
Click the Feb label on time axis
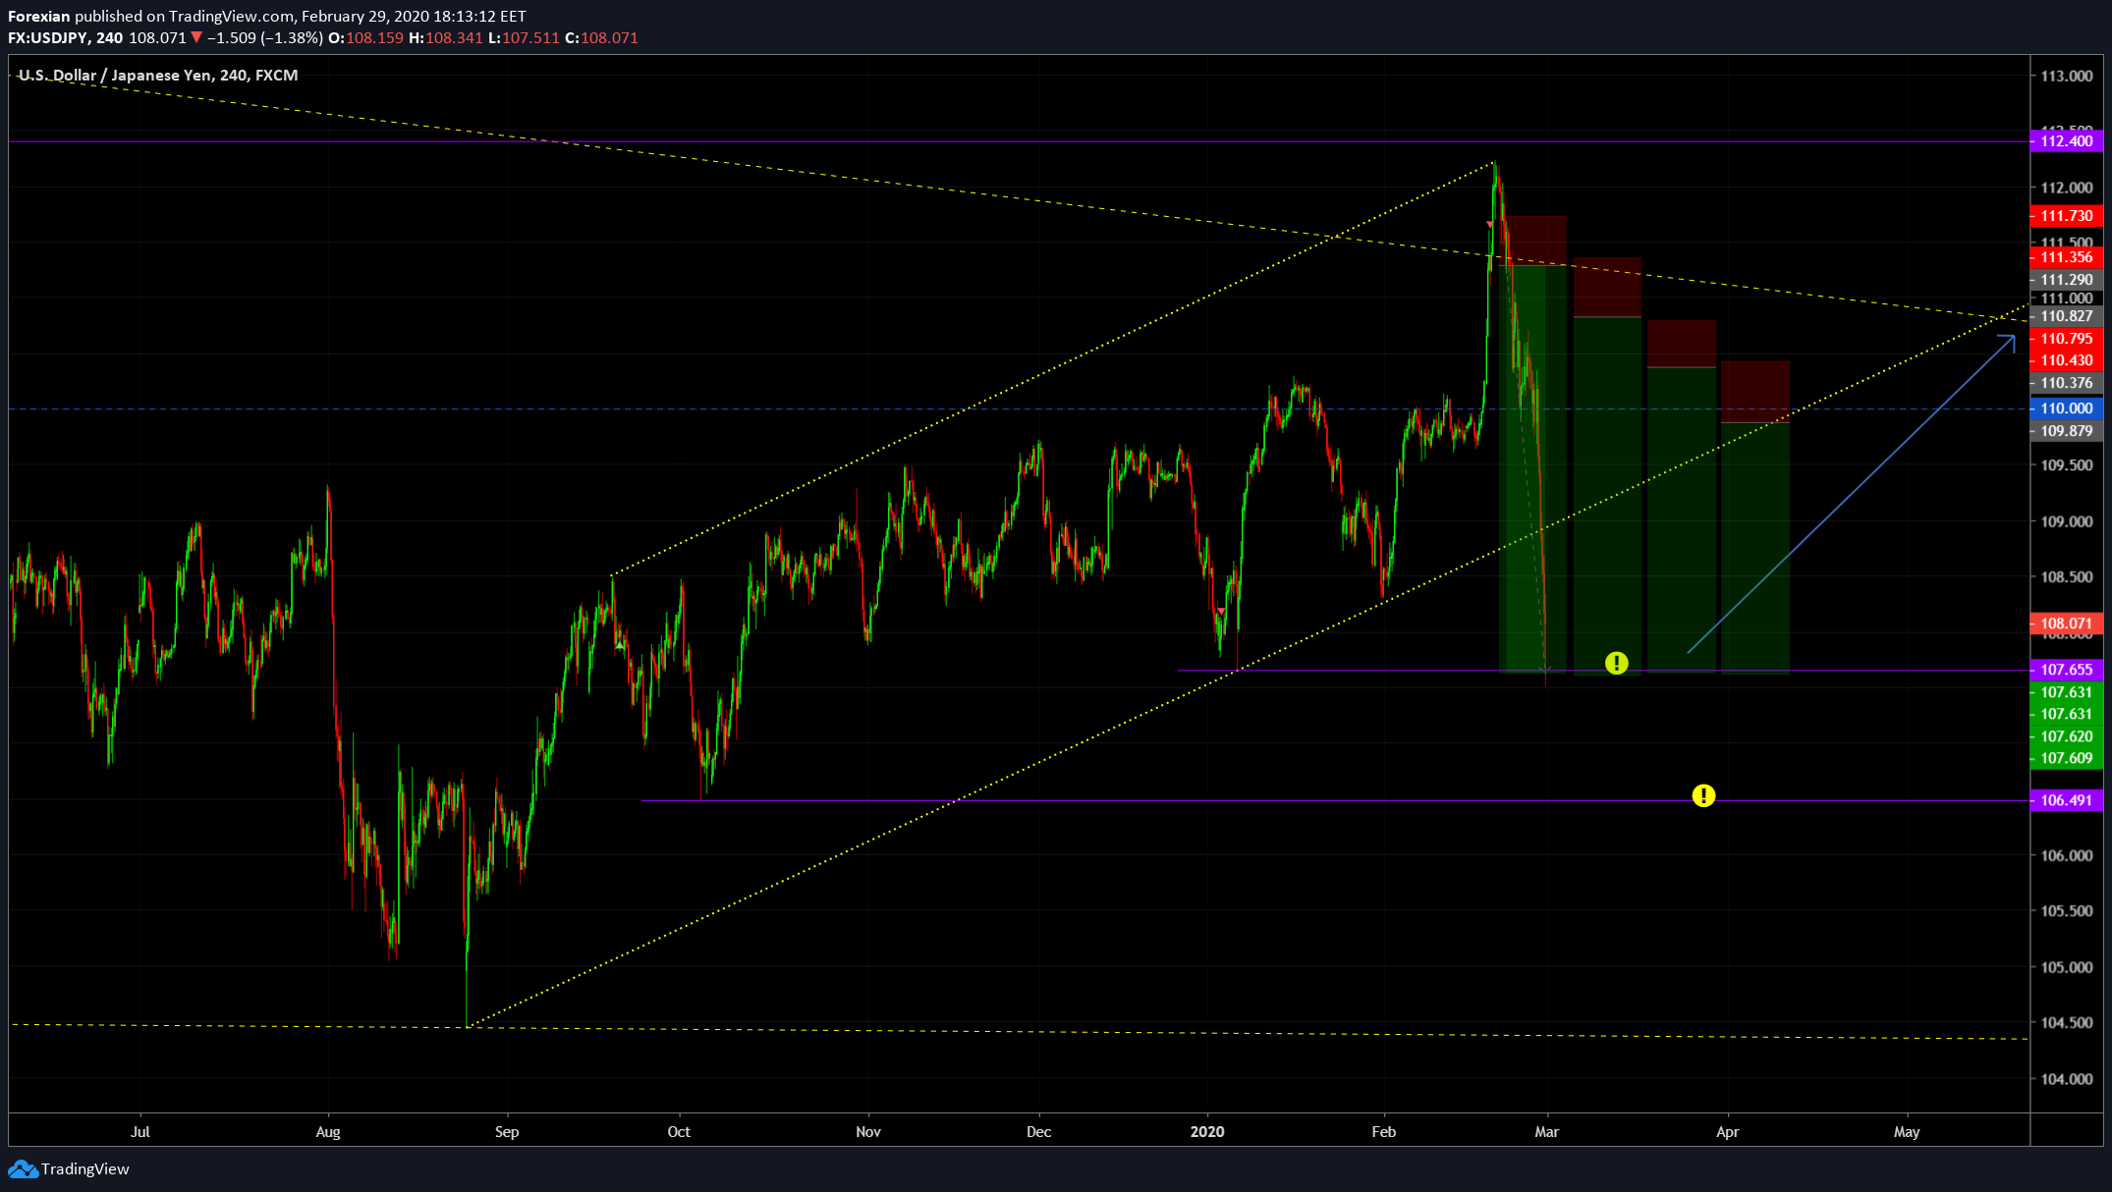tap(1383, 1132)
